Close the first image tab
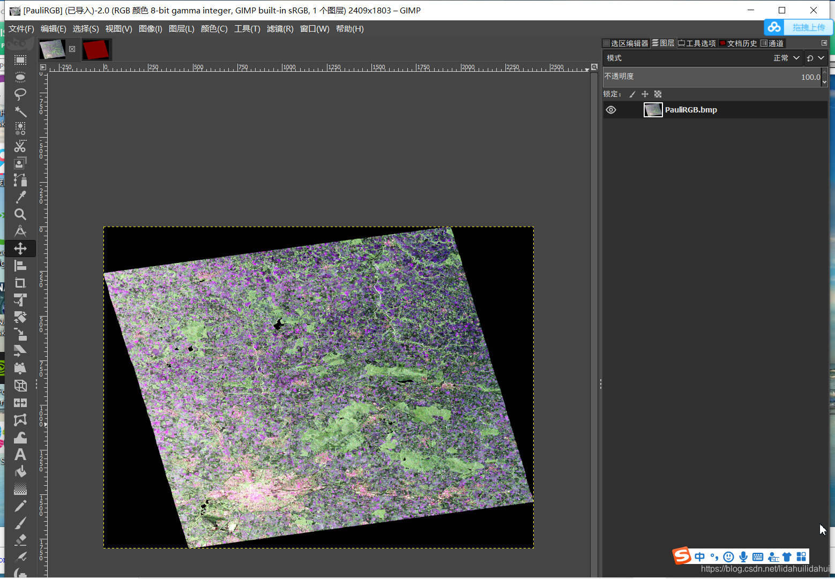 pyautogui.click(x=72, y=49)
